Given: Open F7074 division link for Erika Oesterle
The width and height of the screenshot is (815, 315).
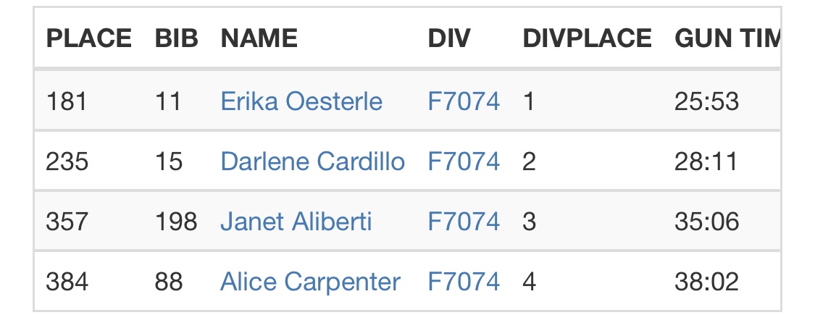Looking at the screenshot, I should pos(464,101).
